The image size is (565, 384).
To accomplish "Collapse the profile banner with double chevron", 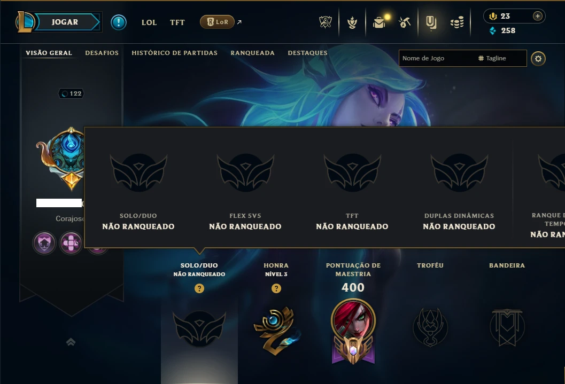I will [71, 342].
